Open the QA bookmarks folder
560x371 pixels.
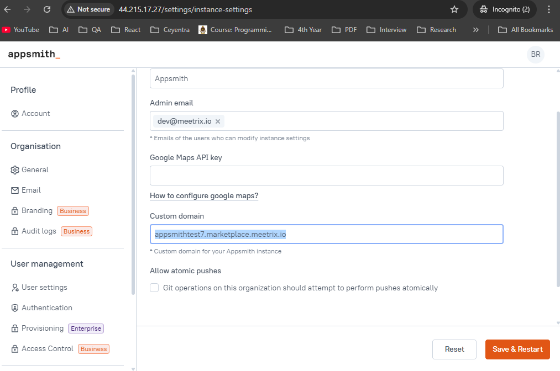click(x=90, y=30)
